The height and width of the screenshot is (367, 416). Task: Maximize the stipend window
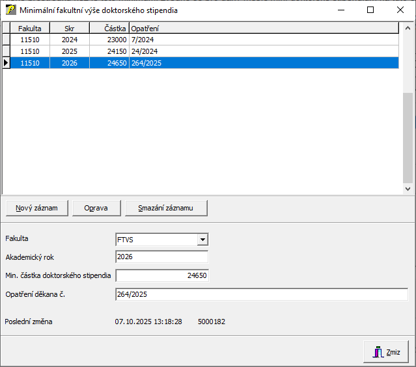[x=370, y=10]
